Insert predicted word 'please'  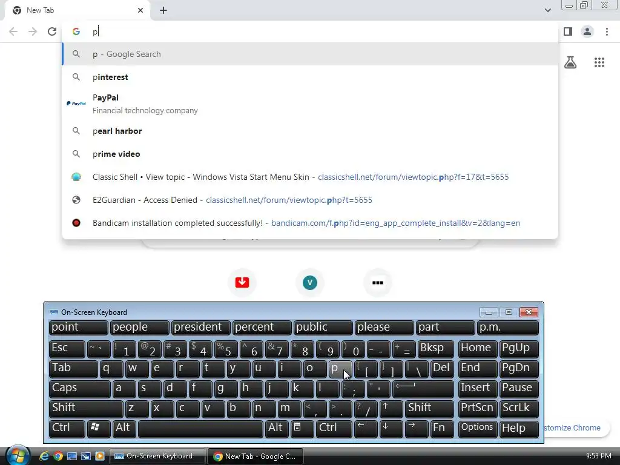coord(384,328)
